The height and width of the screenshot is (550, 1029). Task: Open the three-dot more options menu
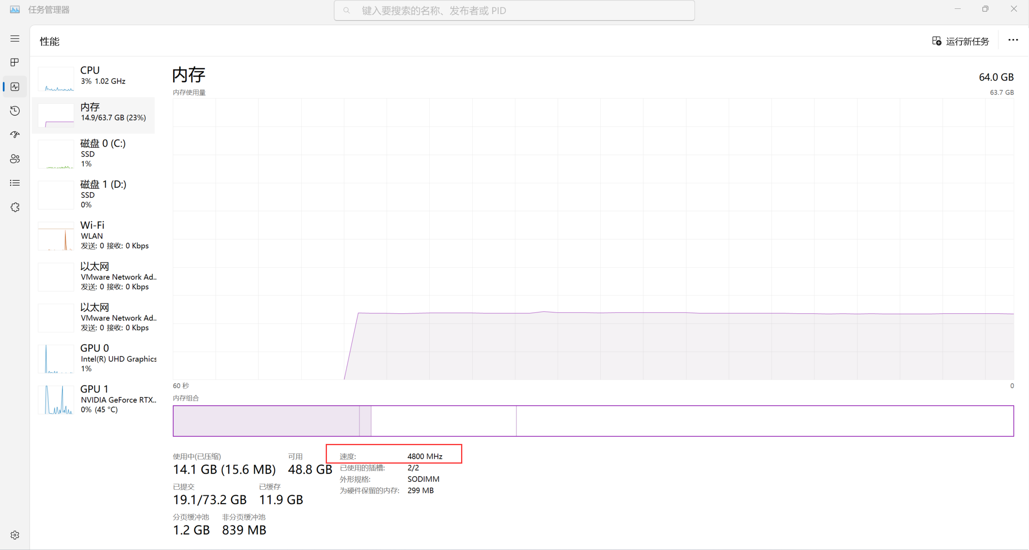tap(1013, 40)
